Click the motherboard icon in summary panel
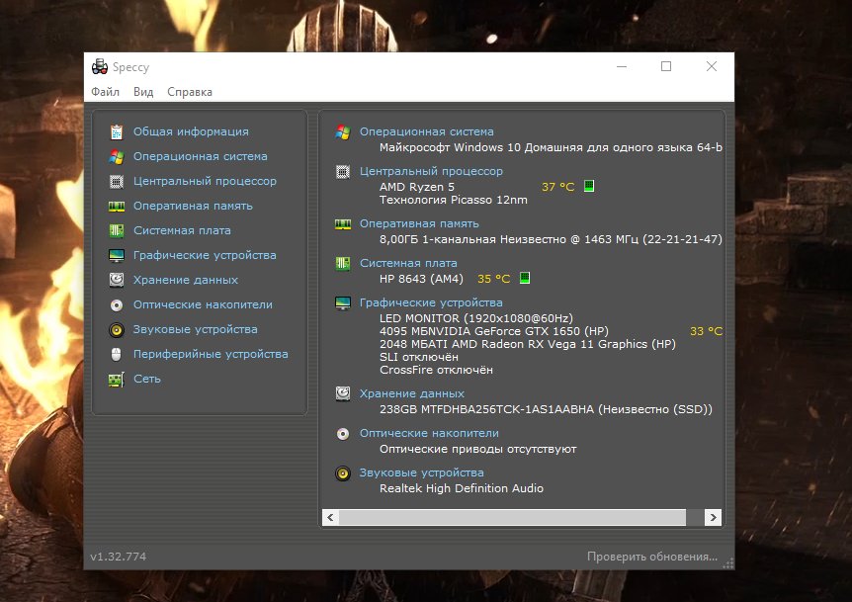 click(x=343, y=264)
